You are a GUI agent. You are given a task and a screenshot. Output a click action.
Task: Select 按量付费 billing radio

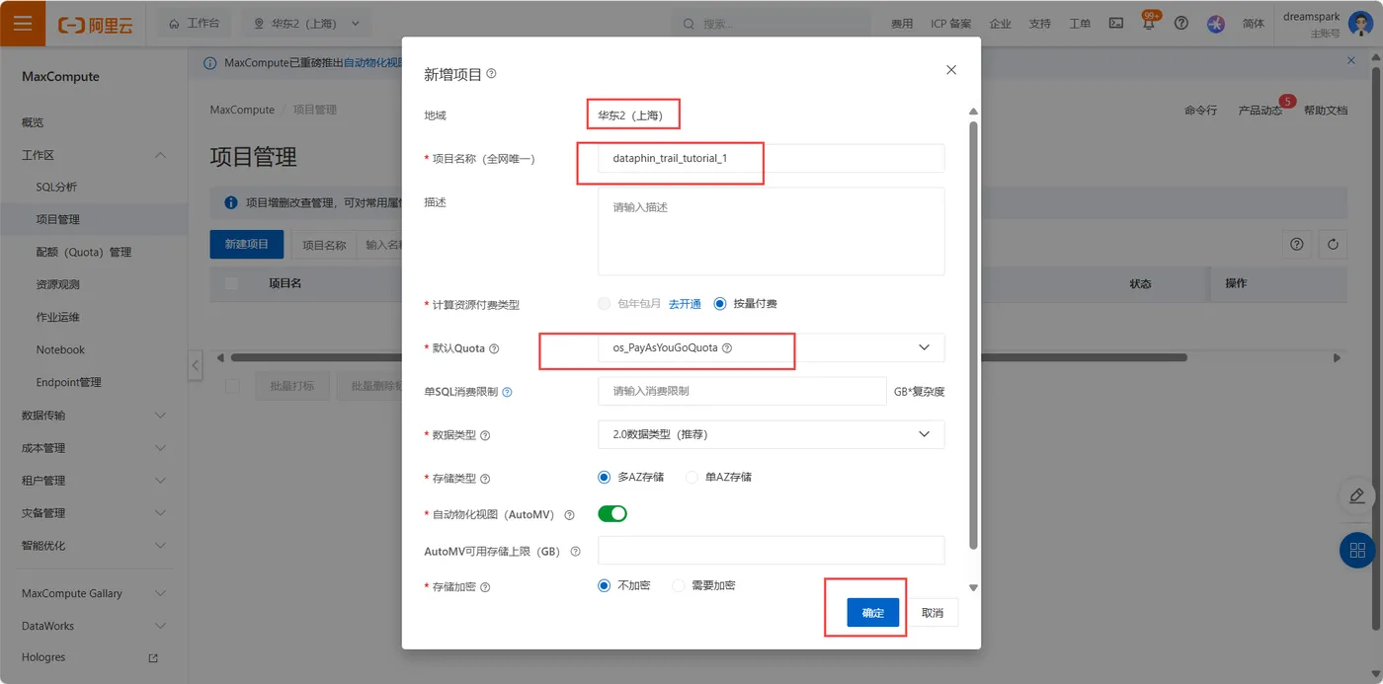coord(720,304)
